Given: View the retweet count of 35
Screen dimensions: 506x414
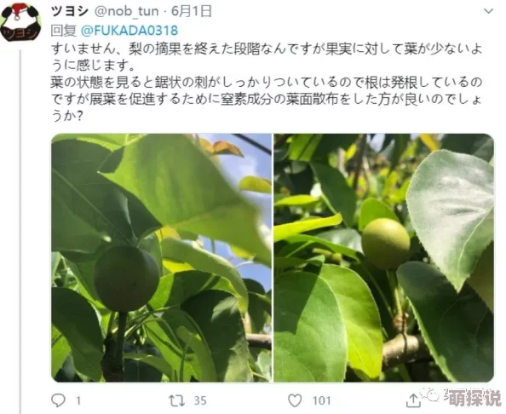Looking at the screenshot, I should click(x=200, y=400).
